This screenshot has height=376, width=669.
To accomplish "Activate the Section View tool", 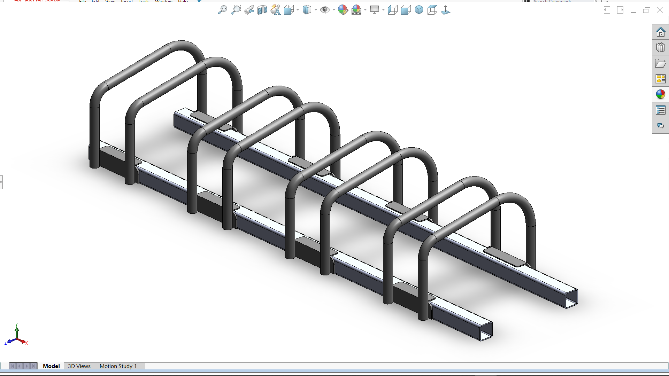I will [262, 10].
